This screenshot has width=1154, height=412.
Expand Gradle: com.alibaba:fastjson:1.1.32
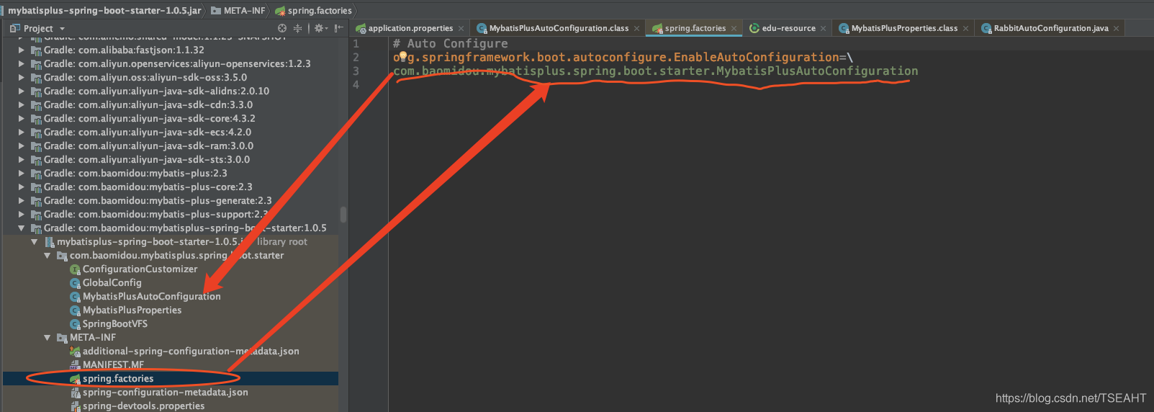(22, 50)
